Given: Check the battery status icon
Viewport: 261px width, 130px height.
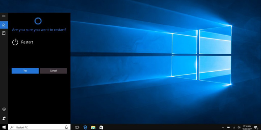Looking at the screenshot, I should [x=228, y=127].
